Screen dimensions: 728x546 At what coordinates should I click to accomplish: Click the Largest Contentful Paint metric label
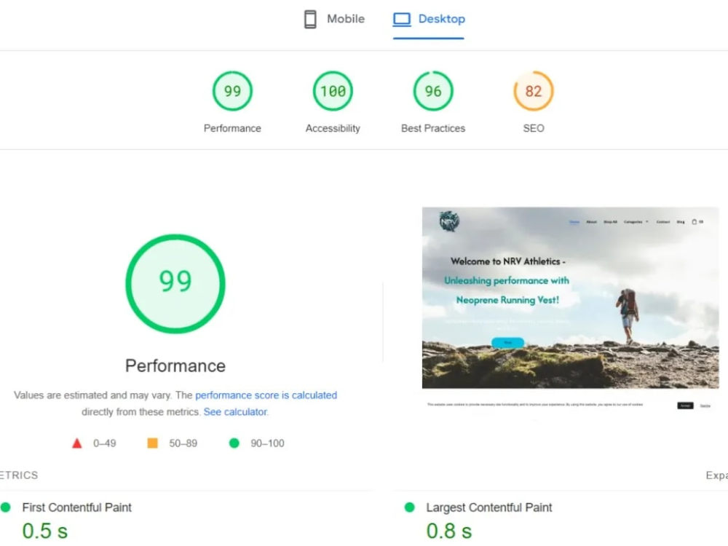(x=489, y=507)
